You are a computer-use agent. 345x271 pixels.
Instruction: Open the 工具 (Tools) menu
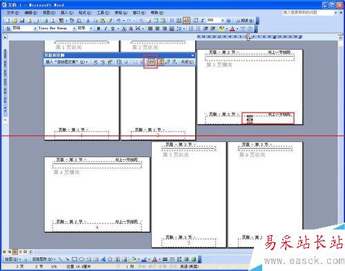coord(103,12)
